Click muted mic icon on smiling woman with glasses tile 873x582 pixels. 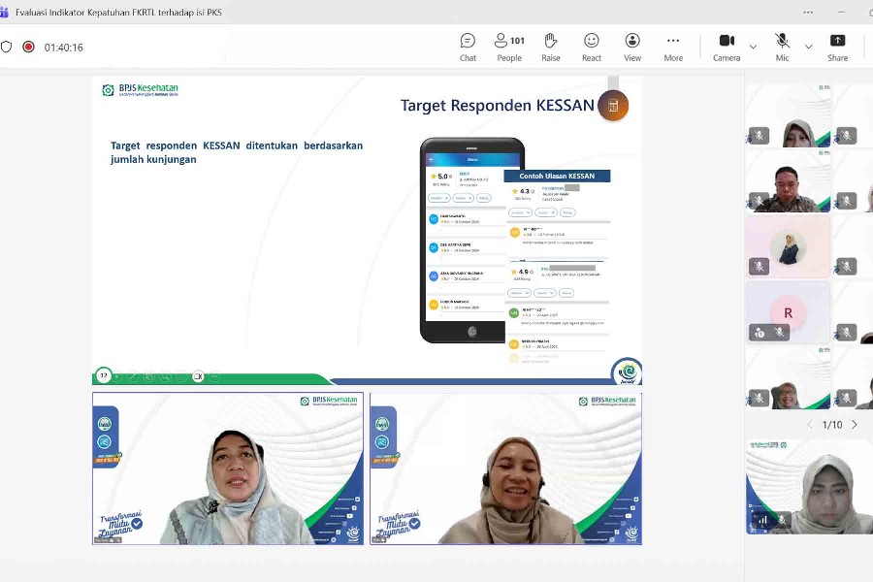click(x=759, y=398)
